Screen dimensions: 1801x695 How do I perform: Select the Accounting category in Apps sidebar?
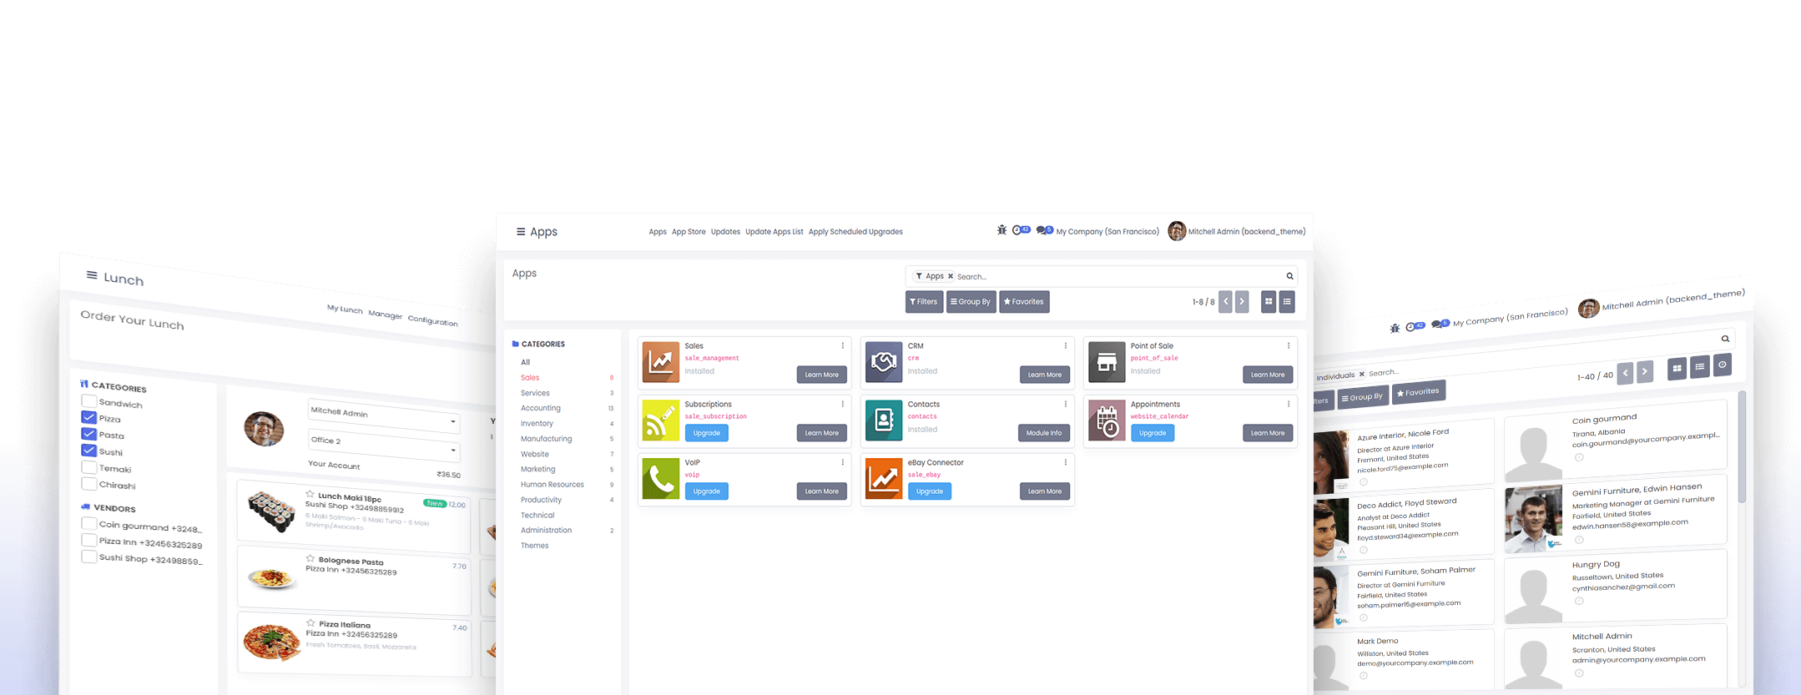[x=541, y=408]
